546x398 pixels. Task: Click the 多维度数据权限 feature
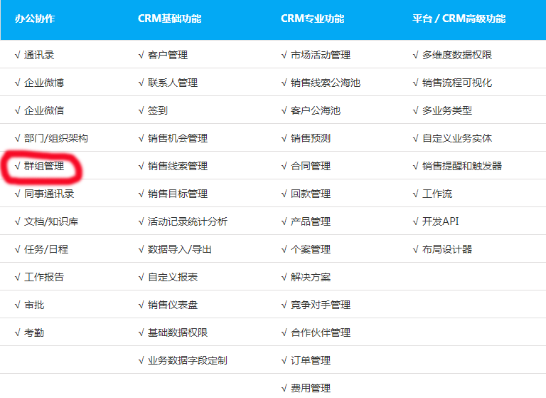point(456,55)
